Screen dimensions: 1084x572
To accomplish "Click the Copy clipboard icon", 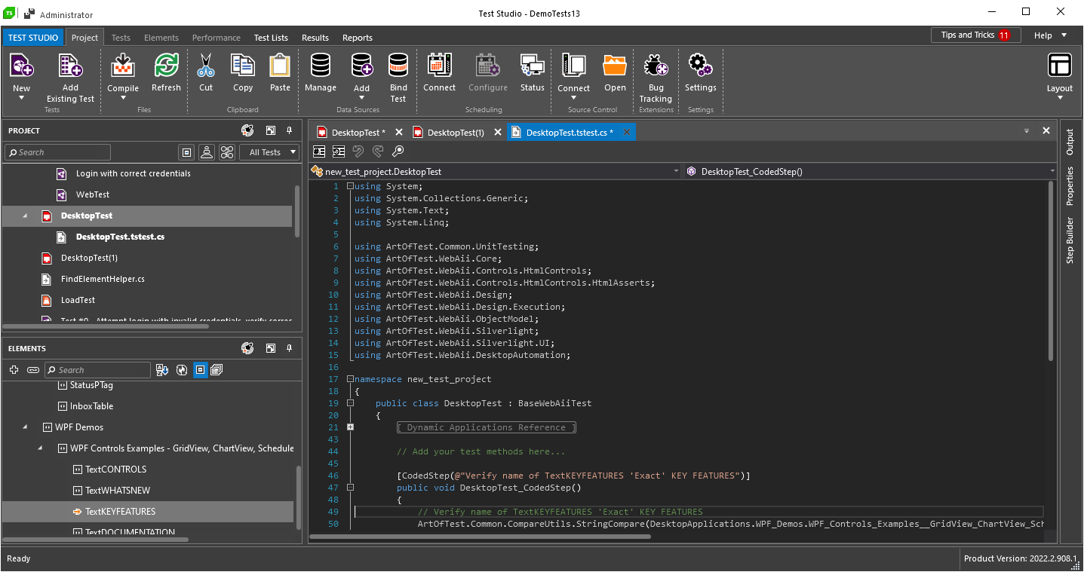I will pos(243,66).
